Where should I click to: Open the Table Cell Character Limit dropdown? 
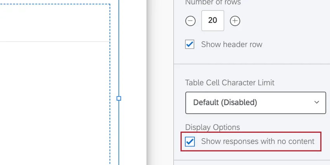255,103
